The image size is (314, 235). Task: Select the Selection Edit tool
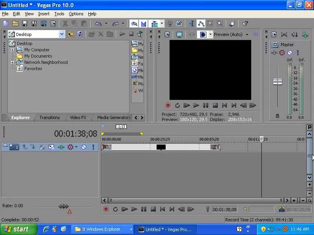pos(210,23)
